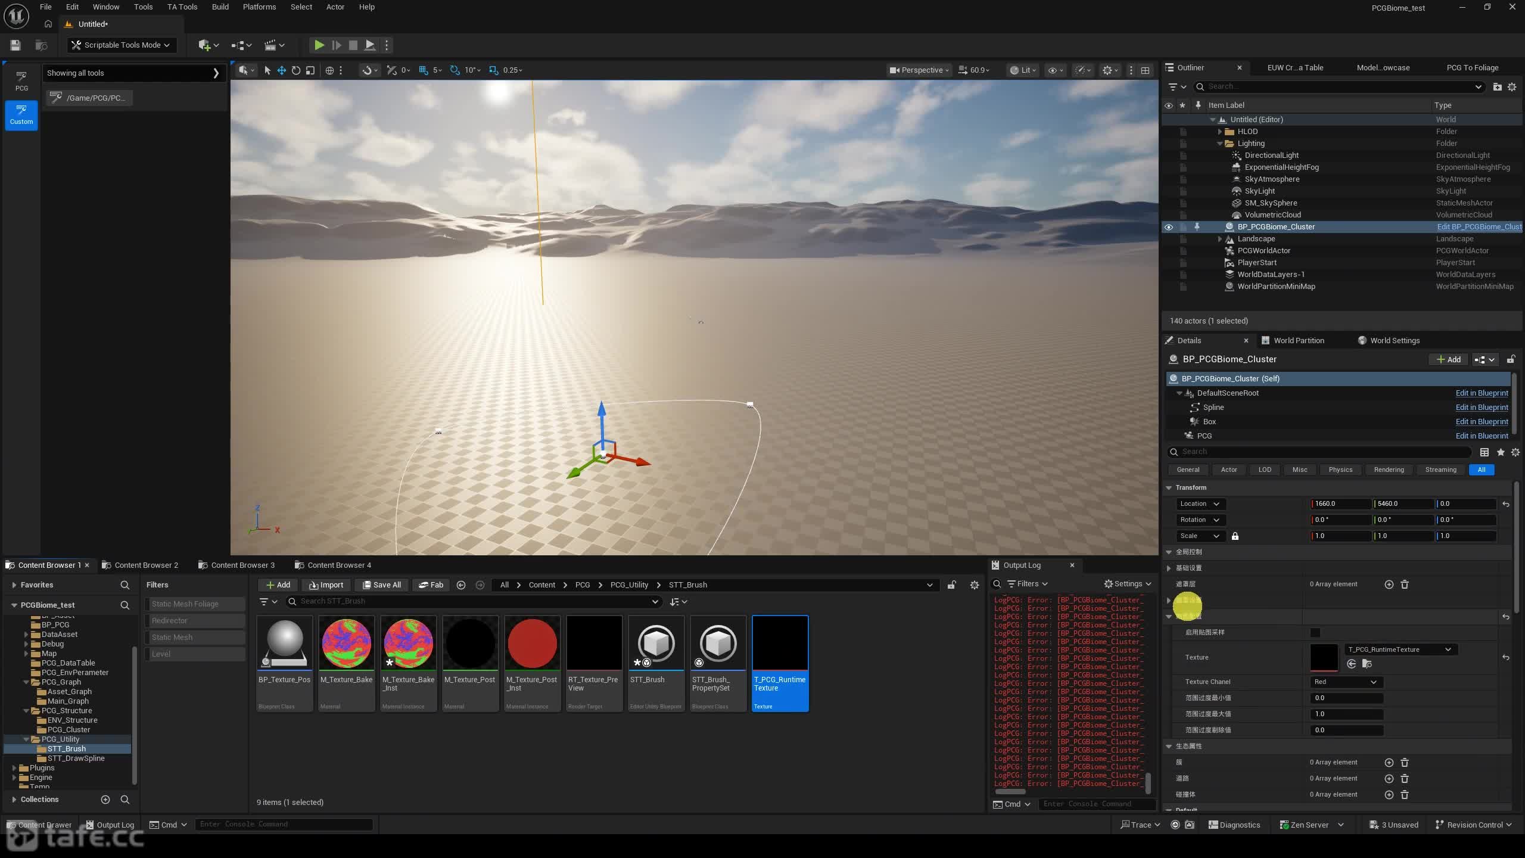The height and width of the screenshot is (858, 1525).
Task: Lock the Details panel selection
Action: [x=1511, y=359]
